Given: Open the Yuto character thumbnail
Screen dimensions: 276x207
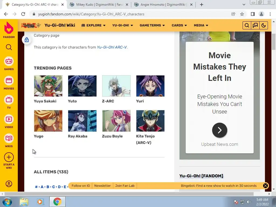Looking at the screenshot, I should pyautogui.click(x=82, y=86).
